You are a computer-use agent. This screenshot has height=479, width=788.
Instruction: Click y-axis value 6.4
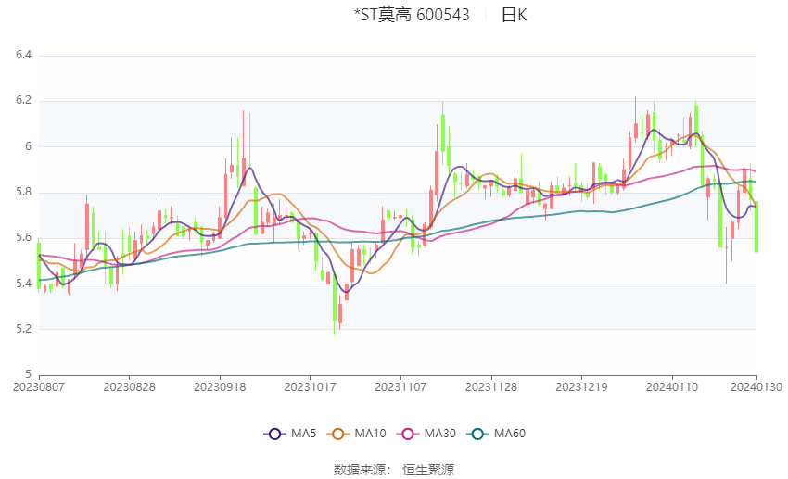click(23, 55)
